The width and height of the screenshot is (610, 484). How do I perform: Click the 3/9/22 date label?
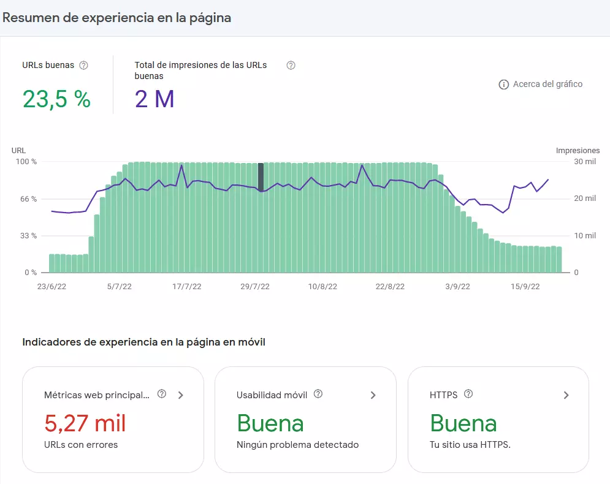click(x=457, y=287)
